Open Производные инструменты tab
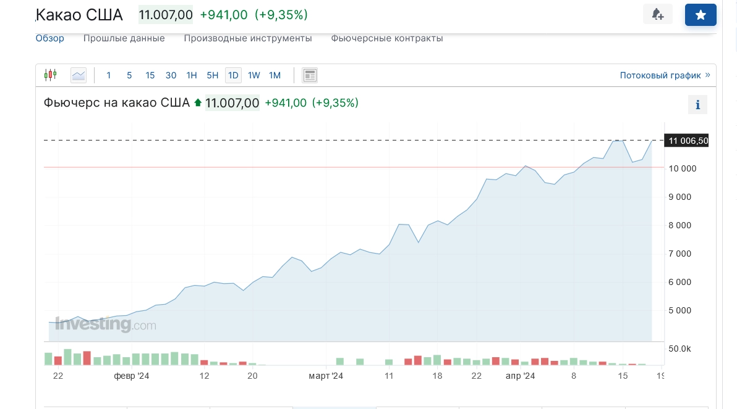Screen dimensions: 737x409 coord(247,38)
